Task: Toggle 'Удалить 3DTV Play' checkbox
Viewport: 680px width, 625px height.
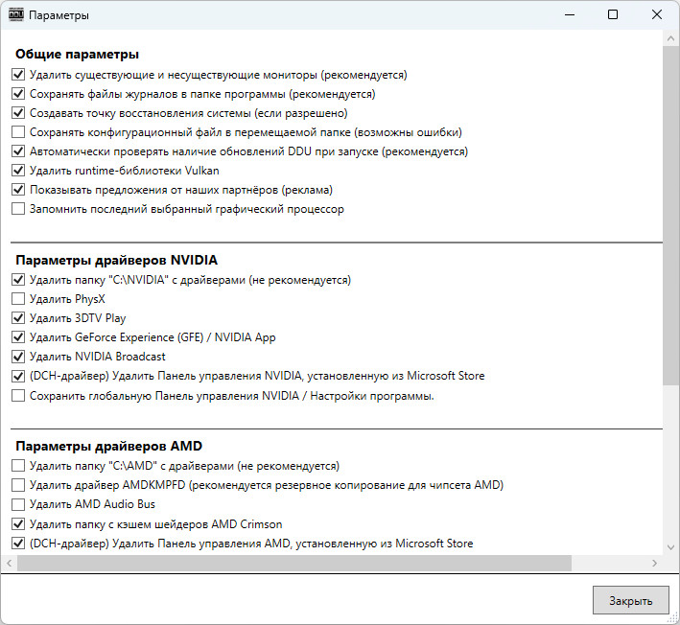Action: pyautogui.click(x=18, y=318)
